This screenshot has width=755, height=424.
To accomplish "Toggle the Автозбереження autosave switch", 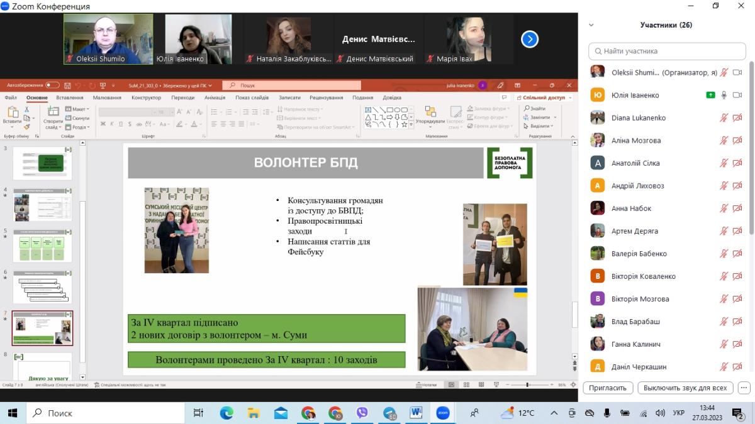I will 52,85.
